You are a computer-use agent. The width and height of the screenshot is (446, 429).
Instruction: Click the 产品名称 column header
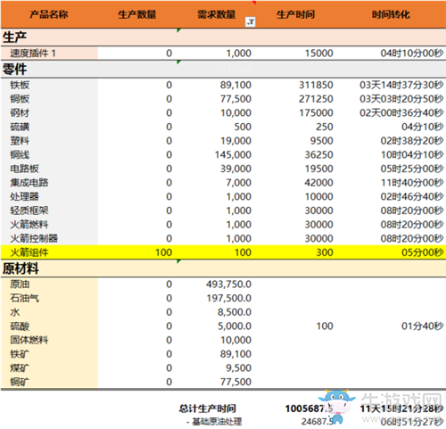(49, 14)
